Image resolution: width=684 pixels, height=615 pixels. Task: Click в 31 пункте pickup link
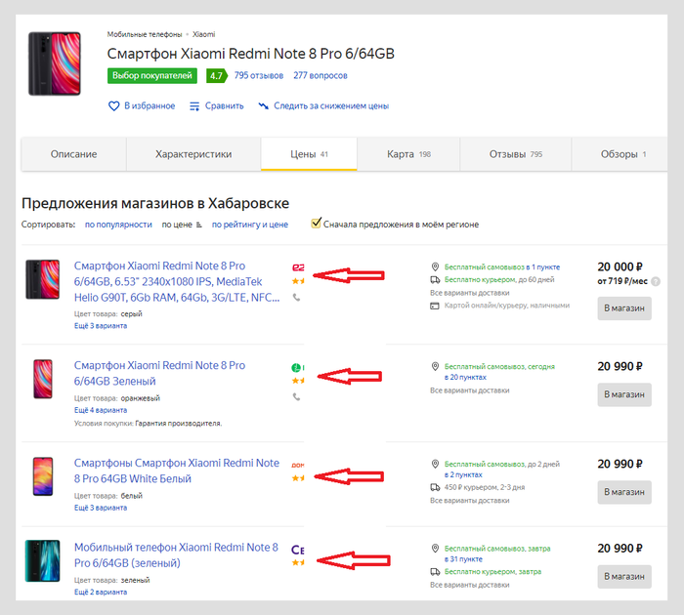463,559
